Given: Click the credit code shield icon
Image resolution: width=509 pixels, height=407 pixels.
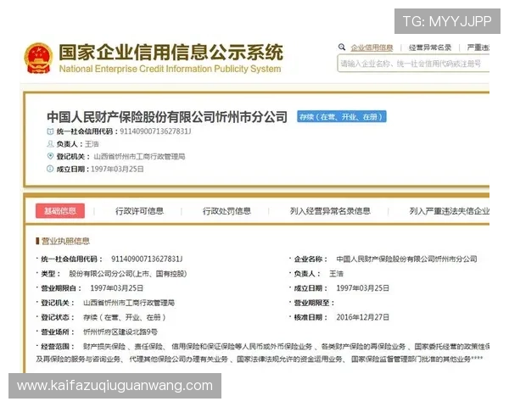Looking at the screenshot, I should pos(50,131).
